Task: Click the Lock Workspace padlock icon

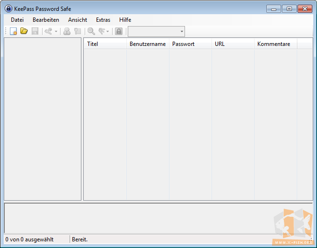Action: [x=119, y=31]
